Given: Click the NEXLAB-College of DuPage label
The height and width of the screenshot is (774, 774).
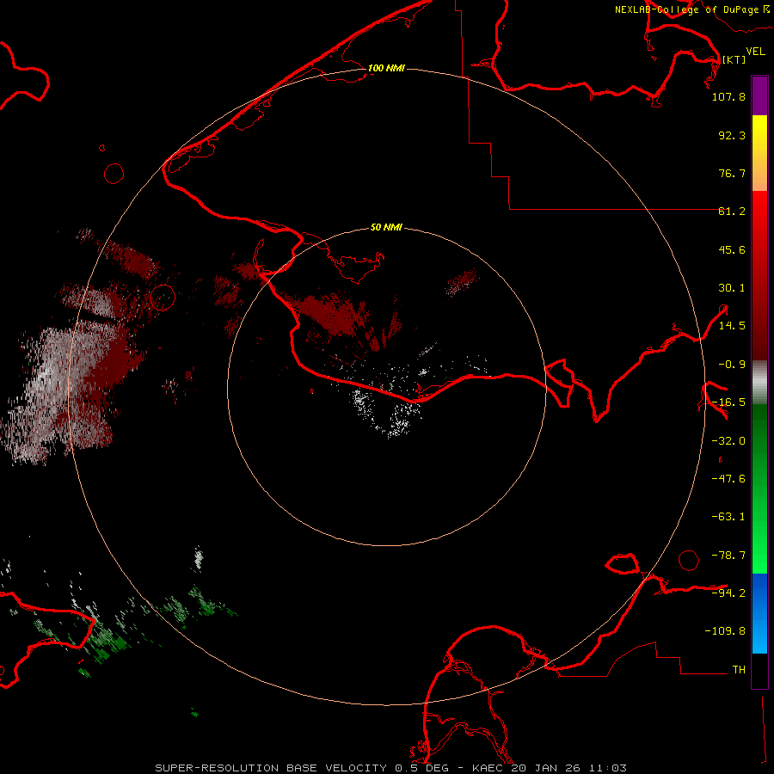Looking at the screenshot, I should pos(691,9).
